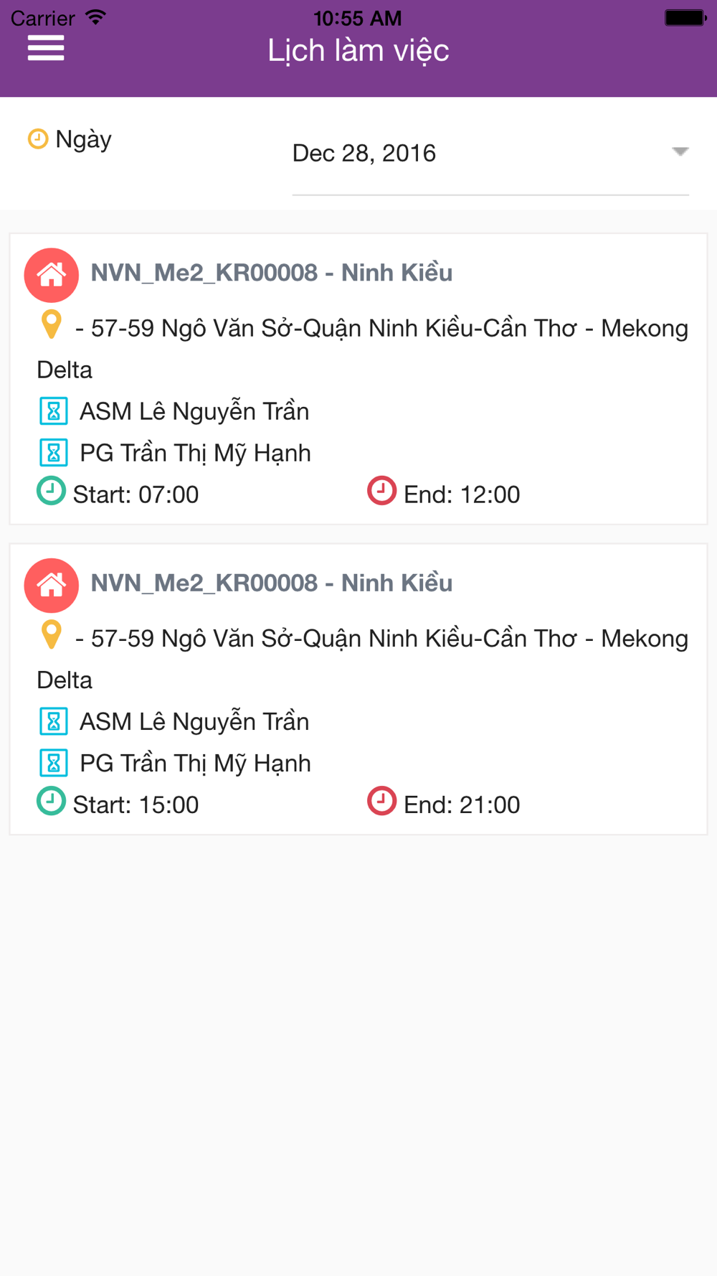Click the red End 21:00 clock icon
Screen dimensions: 717x1276
[x=381, y=802]
